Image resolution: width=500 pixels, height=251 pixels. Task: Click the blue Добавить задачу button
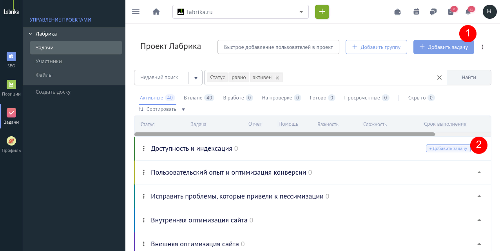[444, 47]
